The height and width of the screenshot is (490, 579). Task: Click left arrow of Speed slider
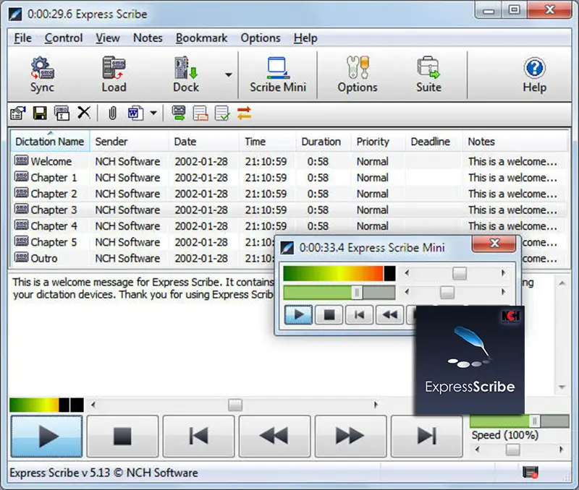(478, 450)
